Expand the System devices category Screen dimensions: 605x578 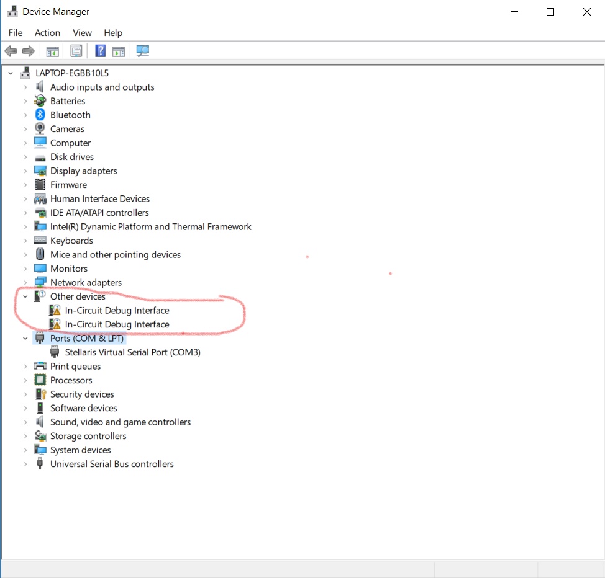25,450
